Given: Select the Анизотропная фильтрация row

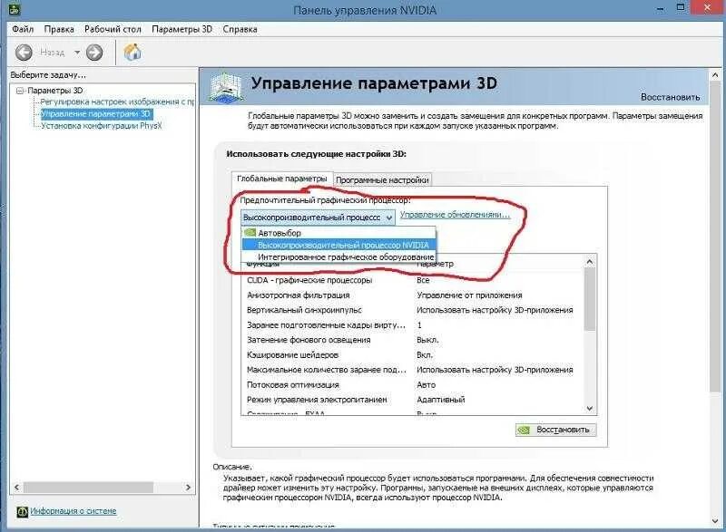Looking at the screenshot, I should [413, 295].
